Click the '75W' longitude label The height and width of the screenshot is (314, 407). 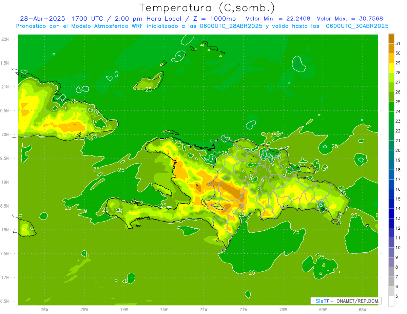click(84, 309)
